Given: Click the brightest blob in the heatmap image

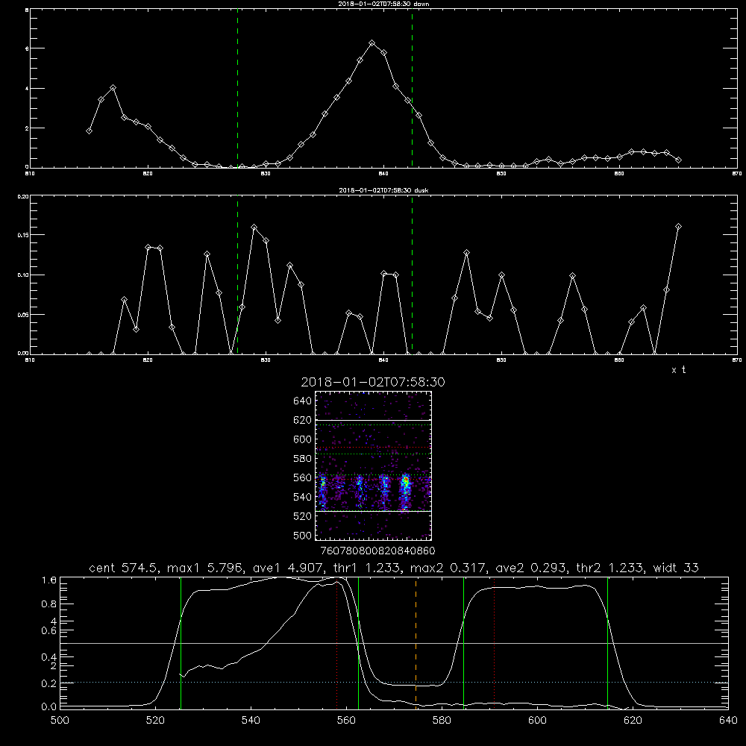Looking at the screenshot, I should point(405,481).
